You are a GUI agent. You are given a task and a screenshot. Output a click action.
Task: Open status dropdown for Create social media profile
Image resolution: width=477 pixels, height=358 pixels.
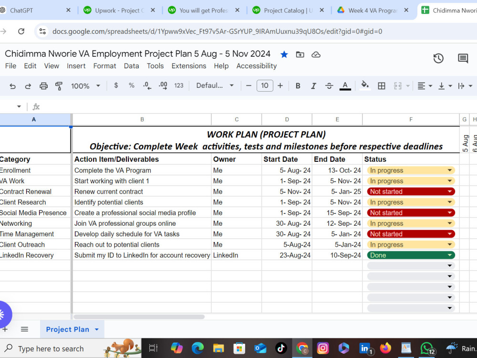point(411,213)
